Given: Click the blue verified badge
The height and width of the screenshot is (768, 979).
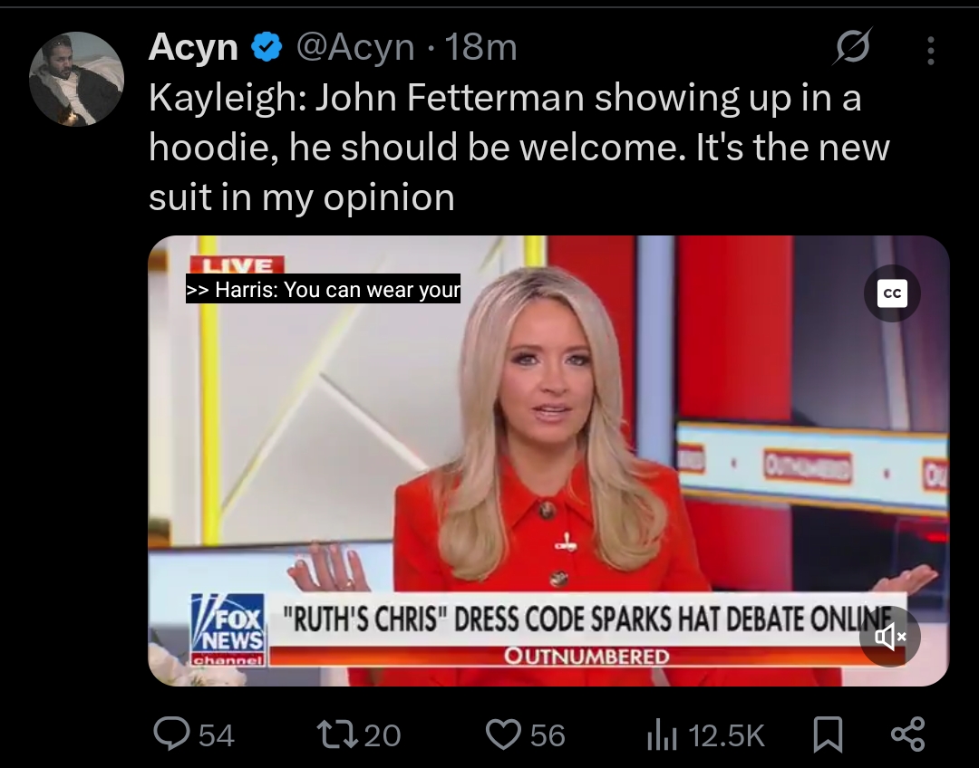Looking at the screenshot, I should click(267, 47).
